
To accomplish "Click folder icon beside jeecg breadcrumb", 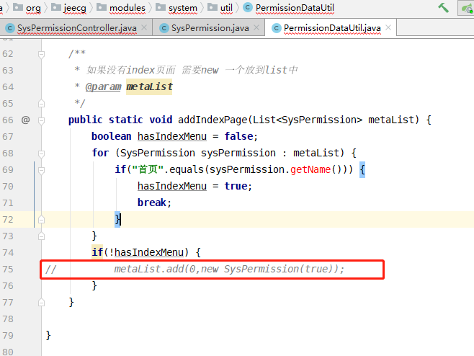I will (56, 7).
